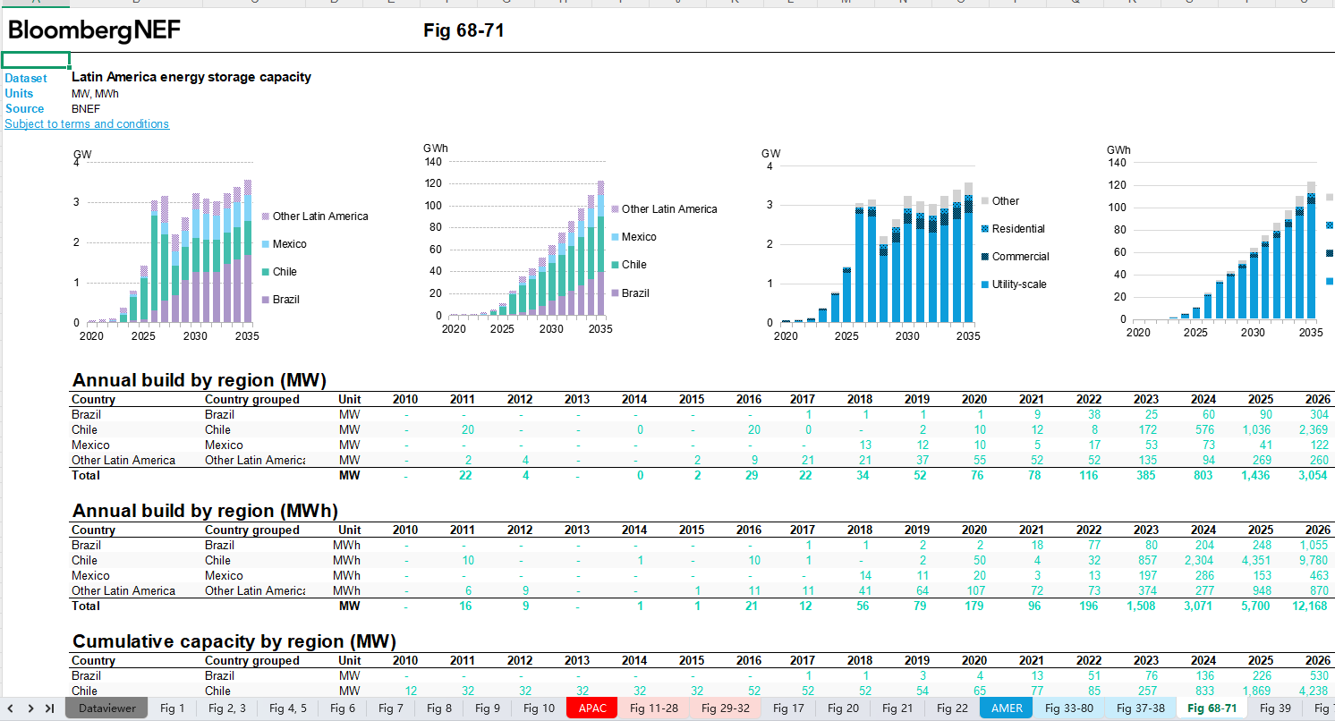The width and height of the screenshot is (1335, 721).
Task: Open the Dataviewer sheet tab
Action: [x=106, y=708]
